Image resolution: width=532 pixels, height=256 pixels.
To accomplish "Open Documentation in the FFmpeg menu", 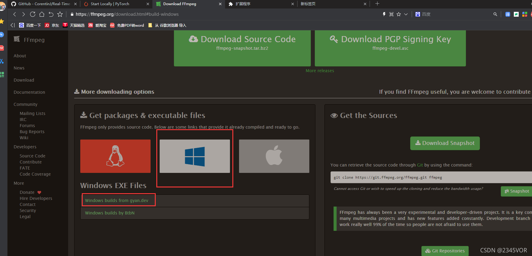I will pos(29,92).
